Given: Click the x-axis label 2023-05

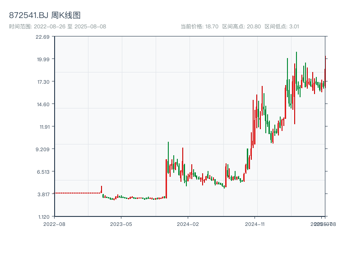Looking at the screenshot, I should tap(121, 224).
